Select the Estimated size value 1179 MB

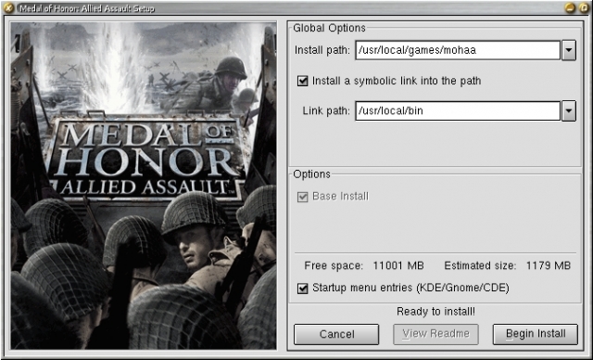pyautogui.click(x=548, y=265)
